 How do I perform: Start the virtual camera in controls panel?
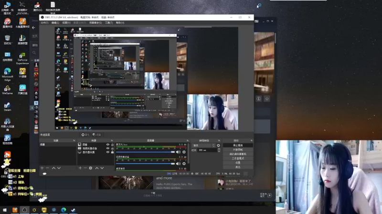pos(238,154)
